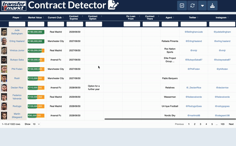Viewport: 236px width, 146px height.
Task: Click 'Rafaela Pimenta' agent cell
Action: (x=170, y=41)
